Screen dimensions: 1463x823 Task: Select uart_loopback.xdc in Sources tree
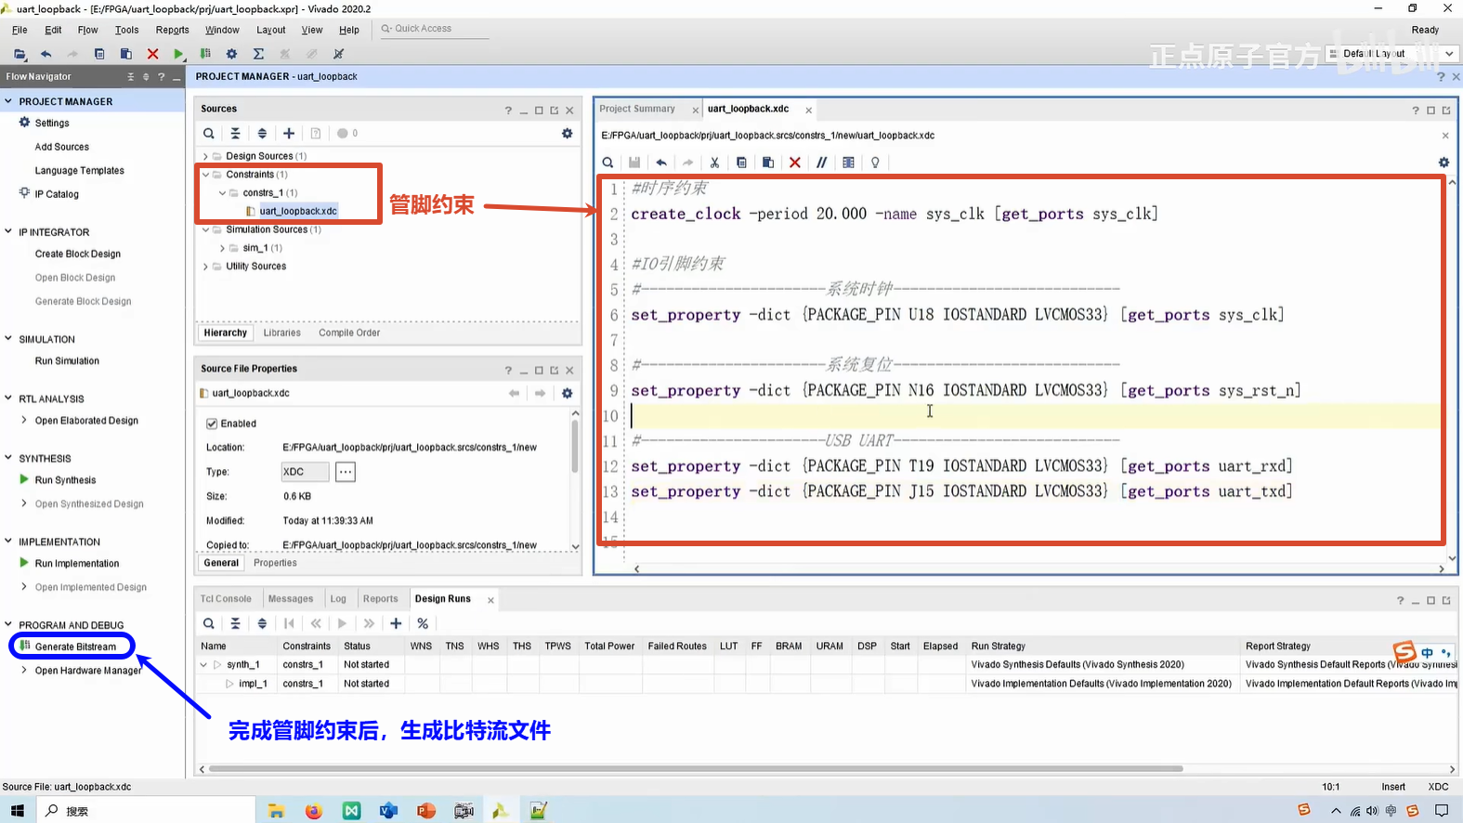(x=298, y=211)
